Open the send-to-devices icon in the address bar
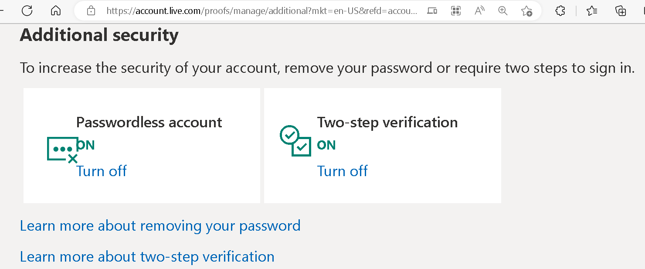The height and width of the screenshot is (269, 645). tap(432, 11)
